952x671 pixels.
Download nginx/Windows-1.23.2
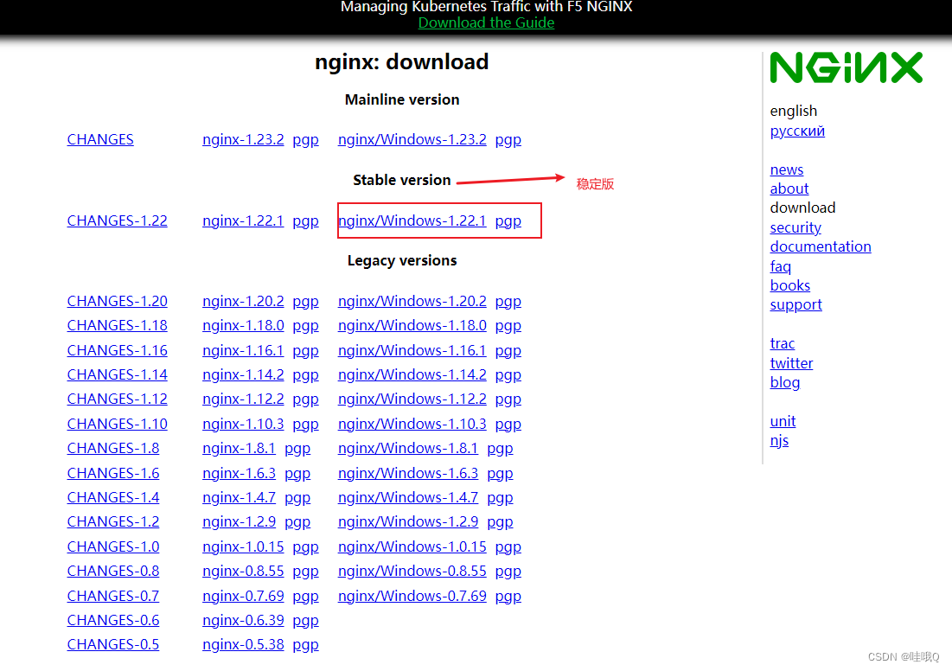pyautogui.click(x=412, y=140)
